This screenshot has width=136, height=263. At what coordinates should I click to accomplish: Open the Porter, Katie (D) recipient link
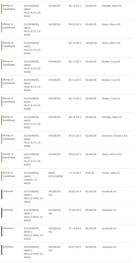click(x=111, y=173)
